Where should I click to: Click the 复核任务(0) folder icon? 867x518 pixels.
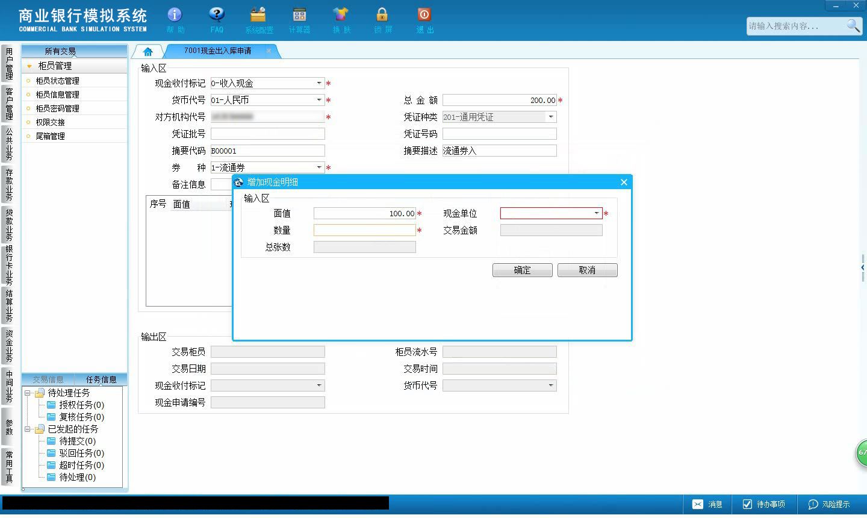point(51,417)
